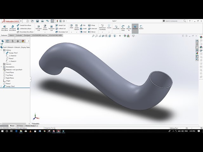Viewport: 203px width, 152px height.
Task: Choose the Mirror feature
Action: (92, 32)
